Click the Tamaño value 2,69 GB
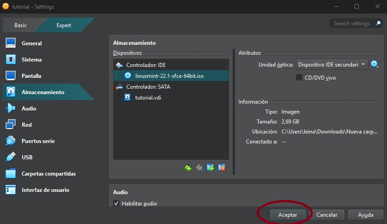The width and height of the screenshot is (387, 224). (290, 122)
